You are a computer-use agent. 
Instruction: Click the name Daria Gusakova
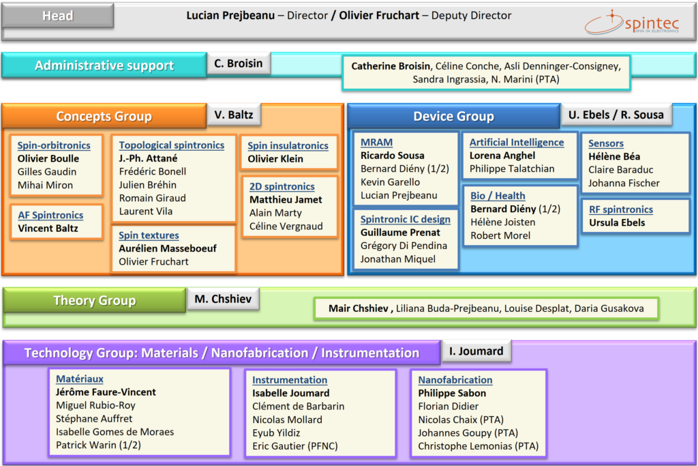[x=609, y=308]
